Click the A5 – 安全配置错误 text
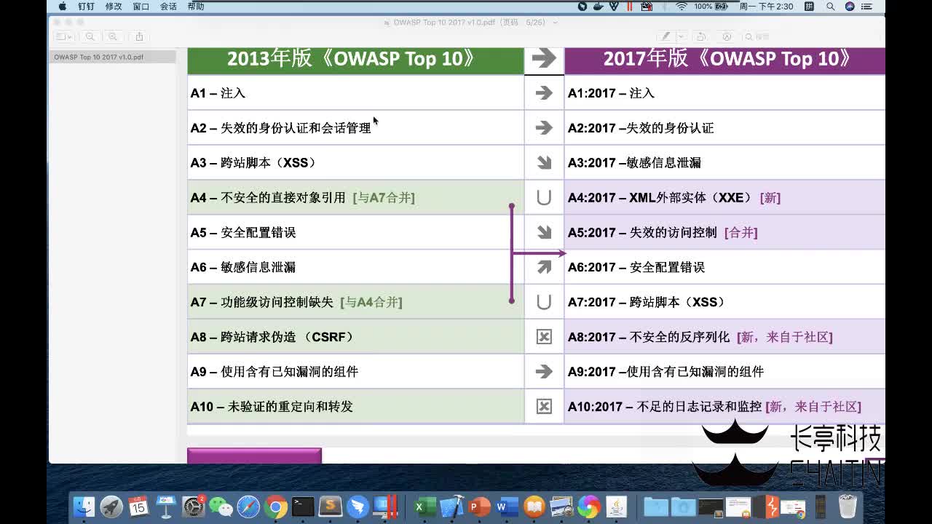Screen dimensions: 932x524 [x=243, y=233]
